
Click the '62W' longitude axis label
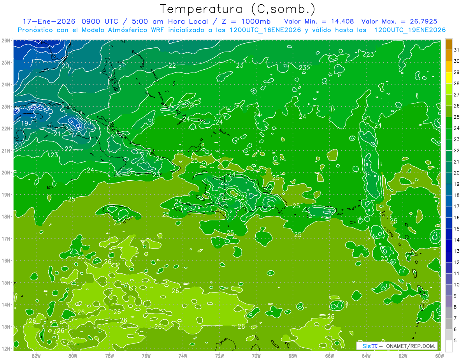pos(403,356)
